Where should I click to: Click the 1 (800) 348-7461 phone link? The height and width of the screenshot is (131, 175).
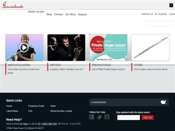[x=49, y=124]
